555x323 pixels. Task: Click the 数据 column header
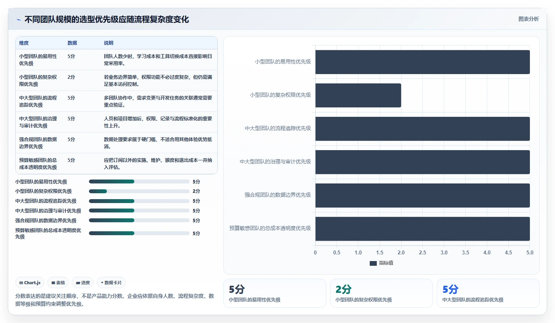[72, 43]
